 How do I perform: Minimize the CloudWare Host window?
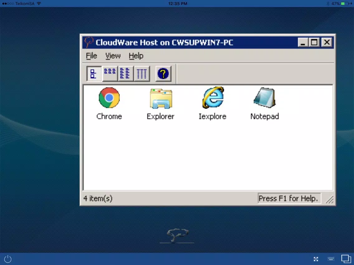point(303,42)
